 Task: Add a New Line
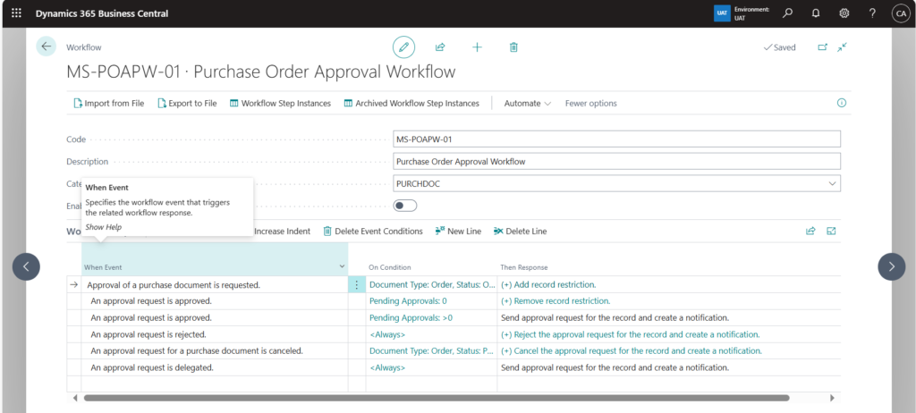tap(459, 232)
